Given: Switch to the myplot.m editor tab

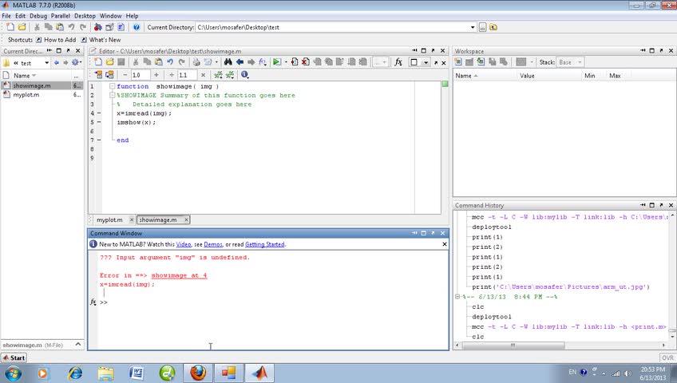Looking at the screenshot, I should pos(109,219).
